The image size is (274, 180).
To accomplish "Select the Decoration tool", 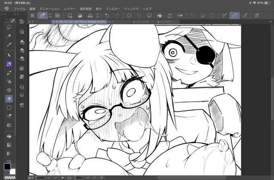I will click(9, 90).
